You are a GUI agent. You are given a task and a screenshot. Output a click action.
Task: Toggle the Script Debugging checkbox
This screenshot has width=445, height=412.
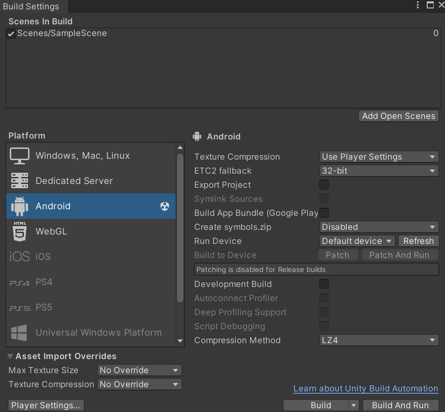(x=324, y=326)
